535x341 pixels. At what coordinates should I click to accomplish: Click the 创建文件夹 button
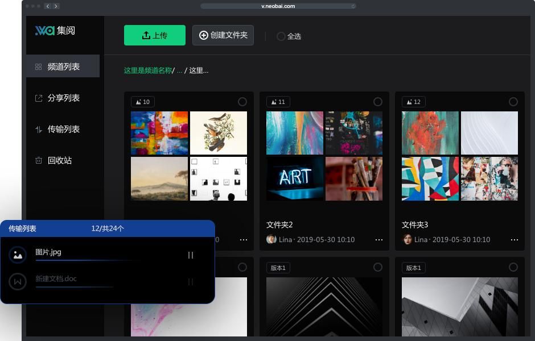[223, 35]
